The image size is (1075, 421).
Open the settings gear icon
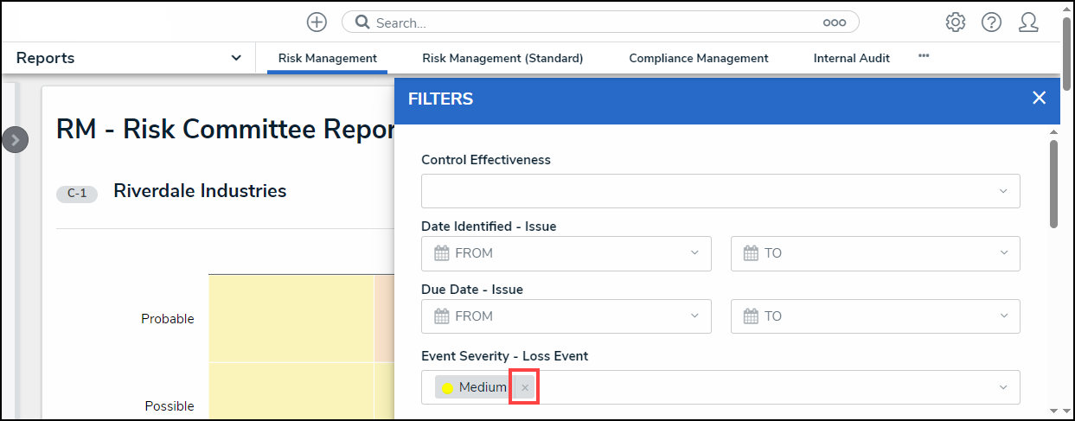955,22
